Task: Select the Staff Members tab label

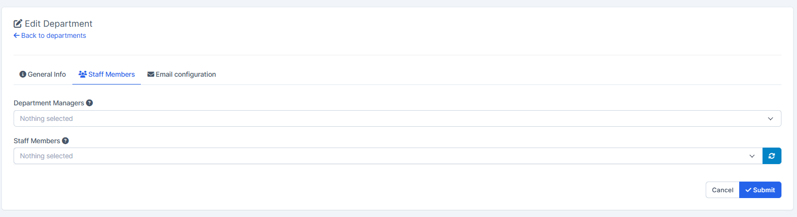Action: (112, 74)
